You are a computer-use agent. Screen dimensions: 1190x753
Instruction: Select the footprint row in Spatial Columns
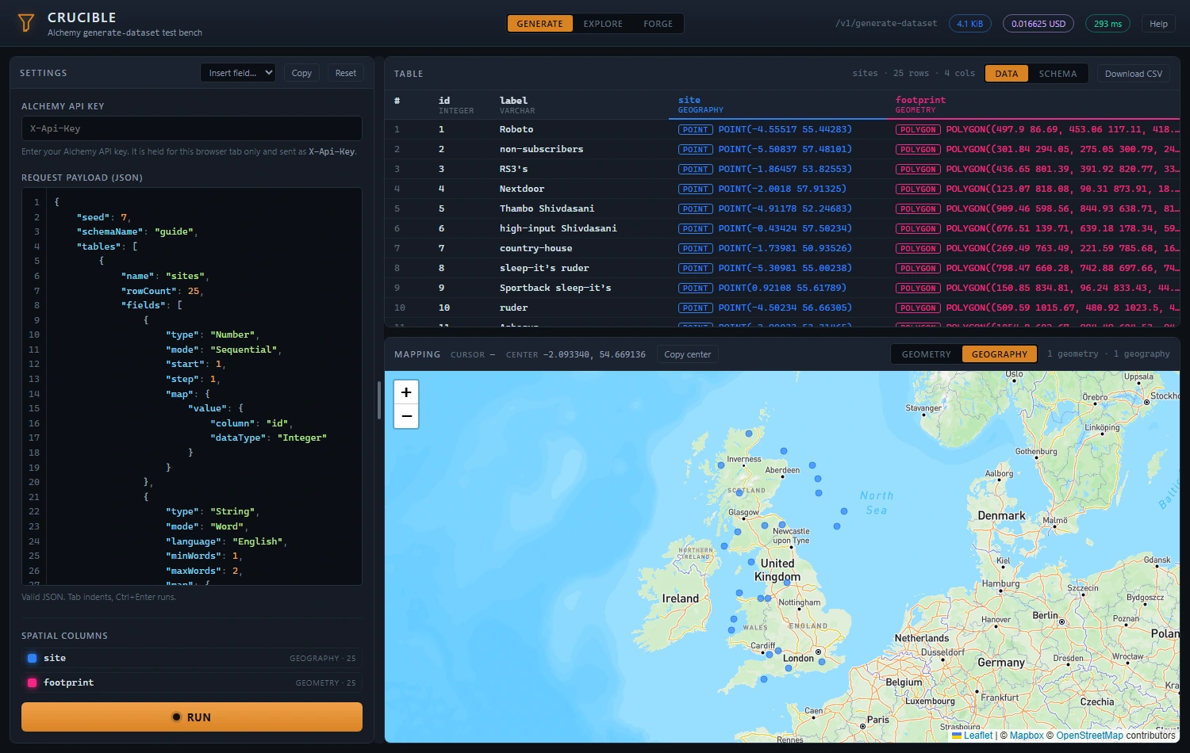pyautogui.click(x=192, y=682)
